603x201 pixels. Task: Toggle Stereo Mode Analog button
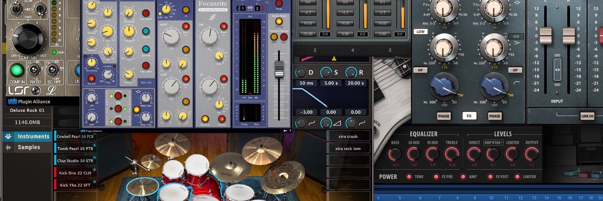point(279,21)
